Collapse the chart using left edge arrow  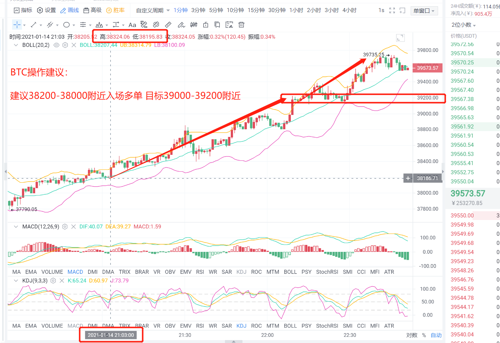point(5,171)
